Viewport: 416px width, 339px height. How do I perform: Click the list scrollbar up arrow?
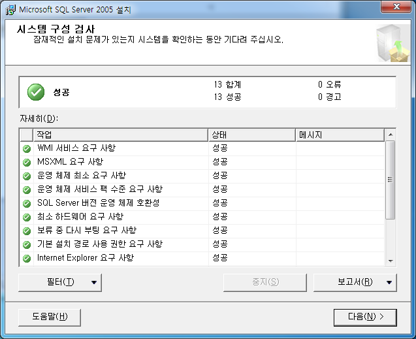pos(391,135)
